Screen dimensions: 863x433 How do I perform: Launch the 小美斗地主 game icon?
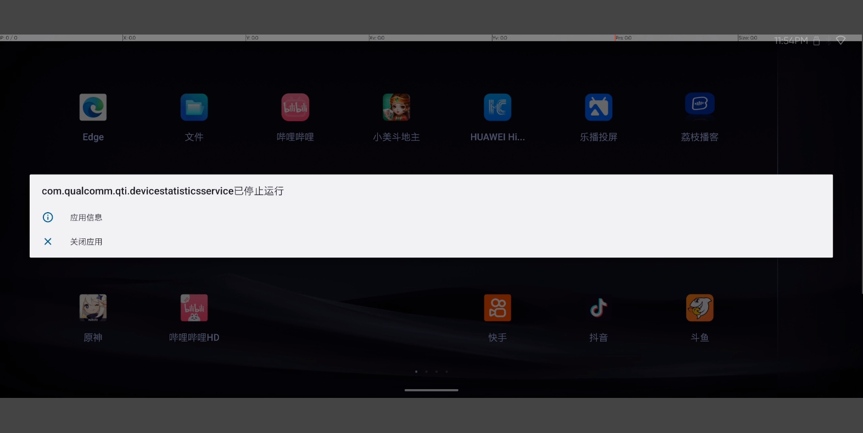coord(396,107)
